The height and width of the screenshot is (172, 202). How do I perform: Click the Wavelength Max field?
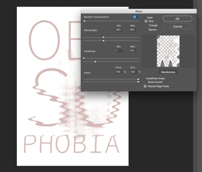pyautogui.click(x=133, y=30)
